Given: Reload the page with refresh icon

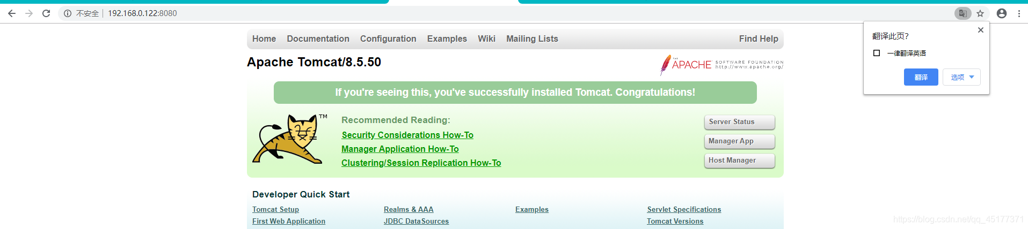Looking at the screenshot, I should click(x=46, y=13).
